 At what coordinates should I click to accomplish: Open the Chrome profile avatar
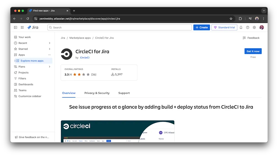click(257, 19)
